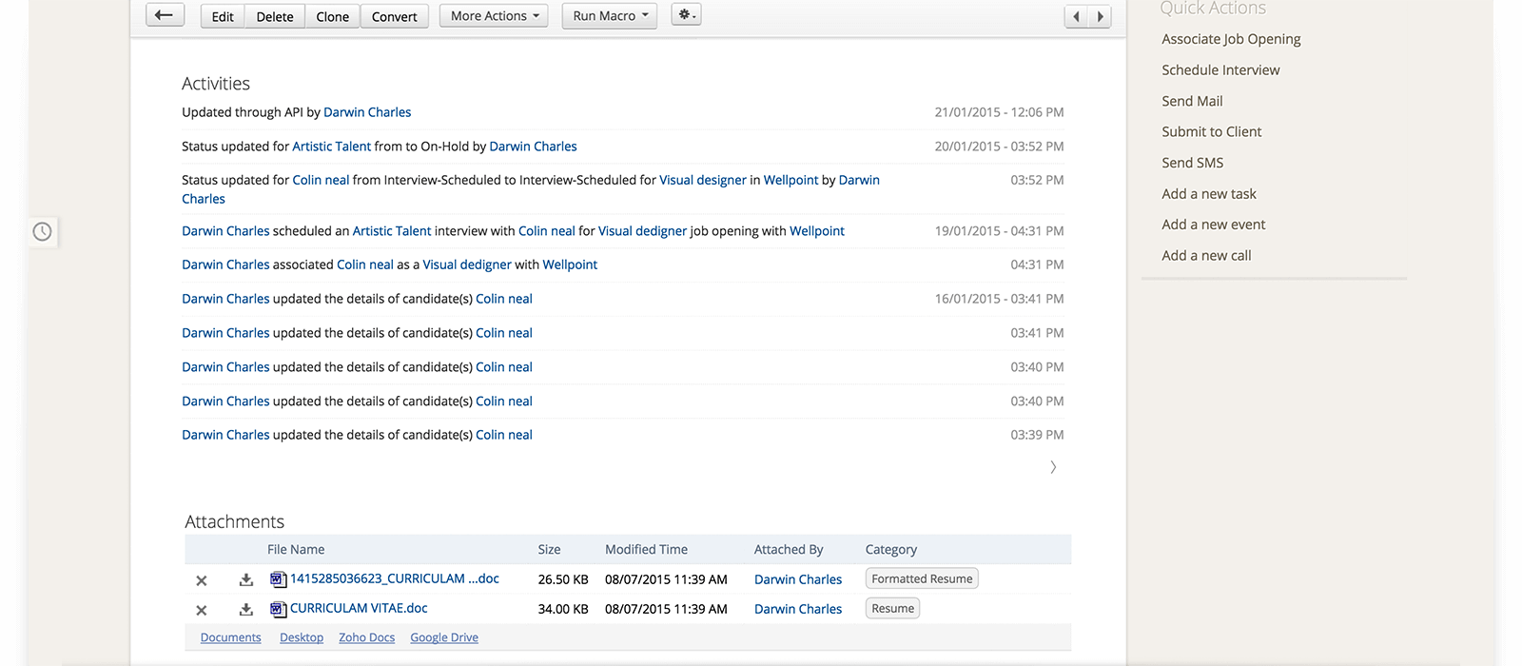Click the Formatted Resume category tag
This screenshot has height=666, width=1522.
[x=922, y=578]
